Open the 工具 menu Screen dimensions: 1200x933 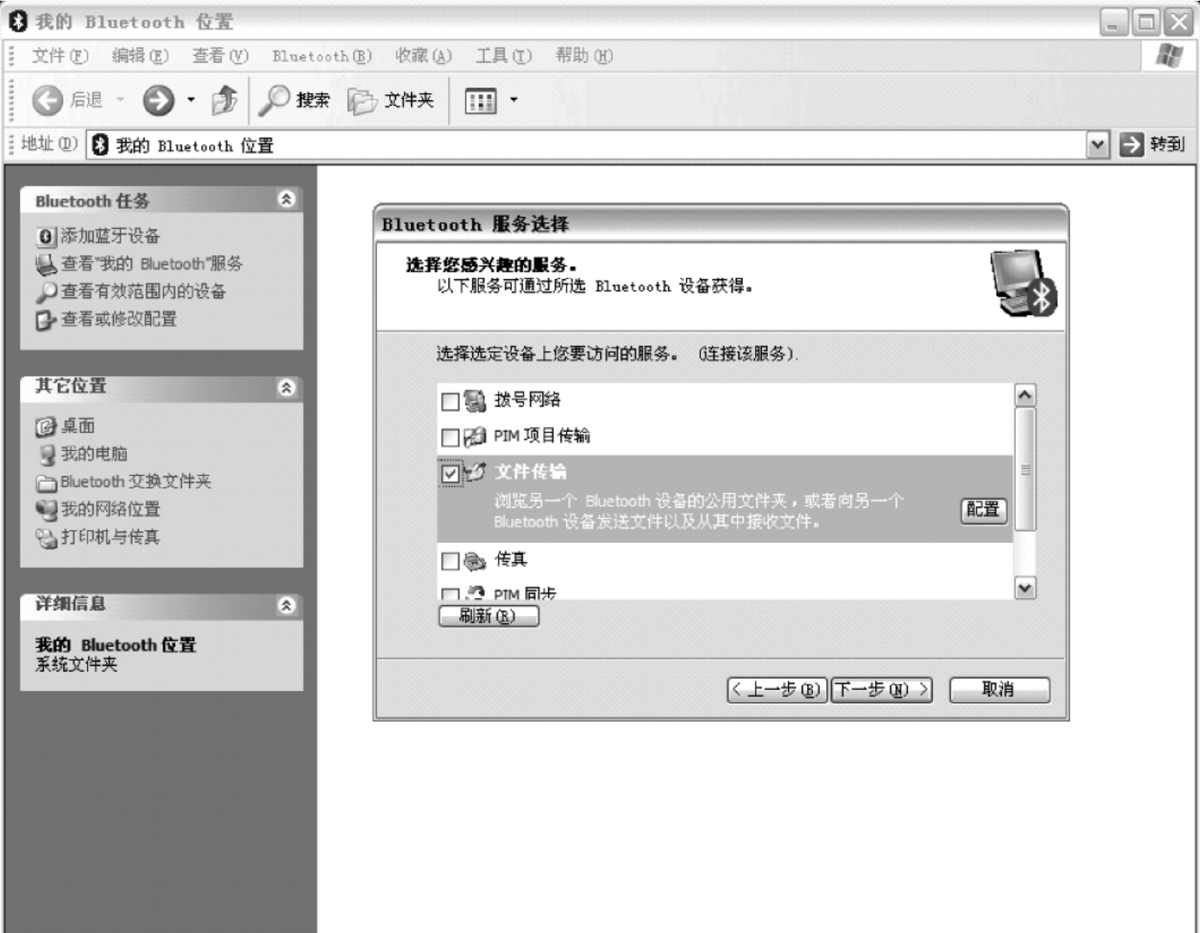coord(503,56)
